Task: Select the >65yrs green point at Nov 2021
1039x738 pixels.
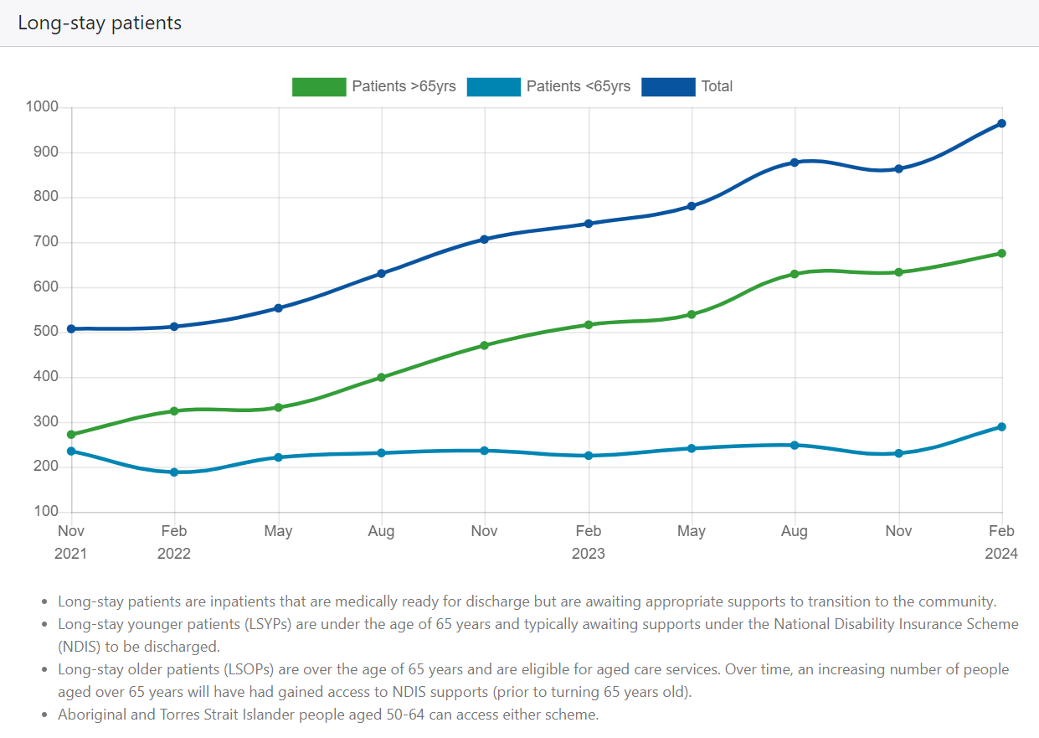Action: coord(71,435)
